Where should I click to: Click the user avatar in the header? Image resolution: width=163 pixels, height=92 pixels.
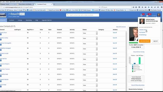pos(159,15)
